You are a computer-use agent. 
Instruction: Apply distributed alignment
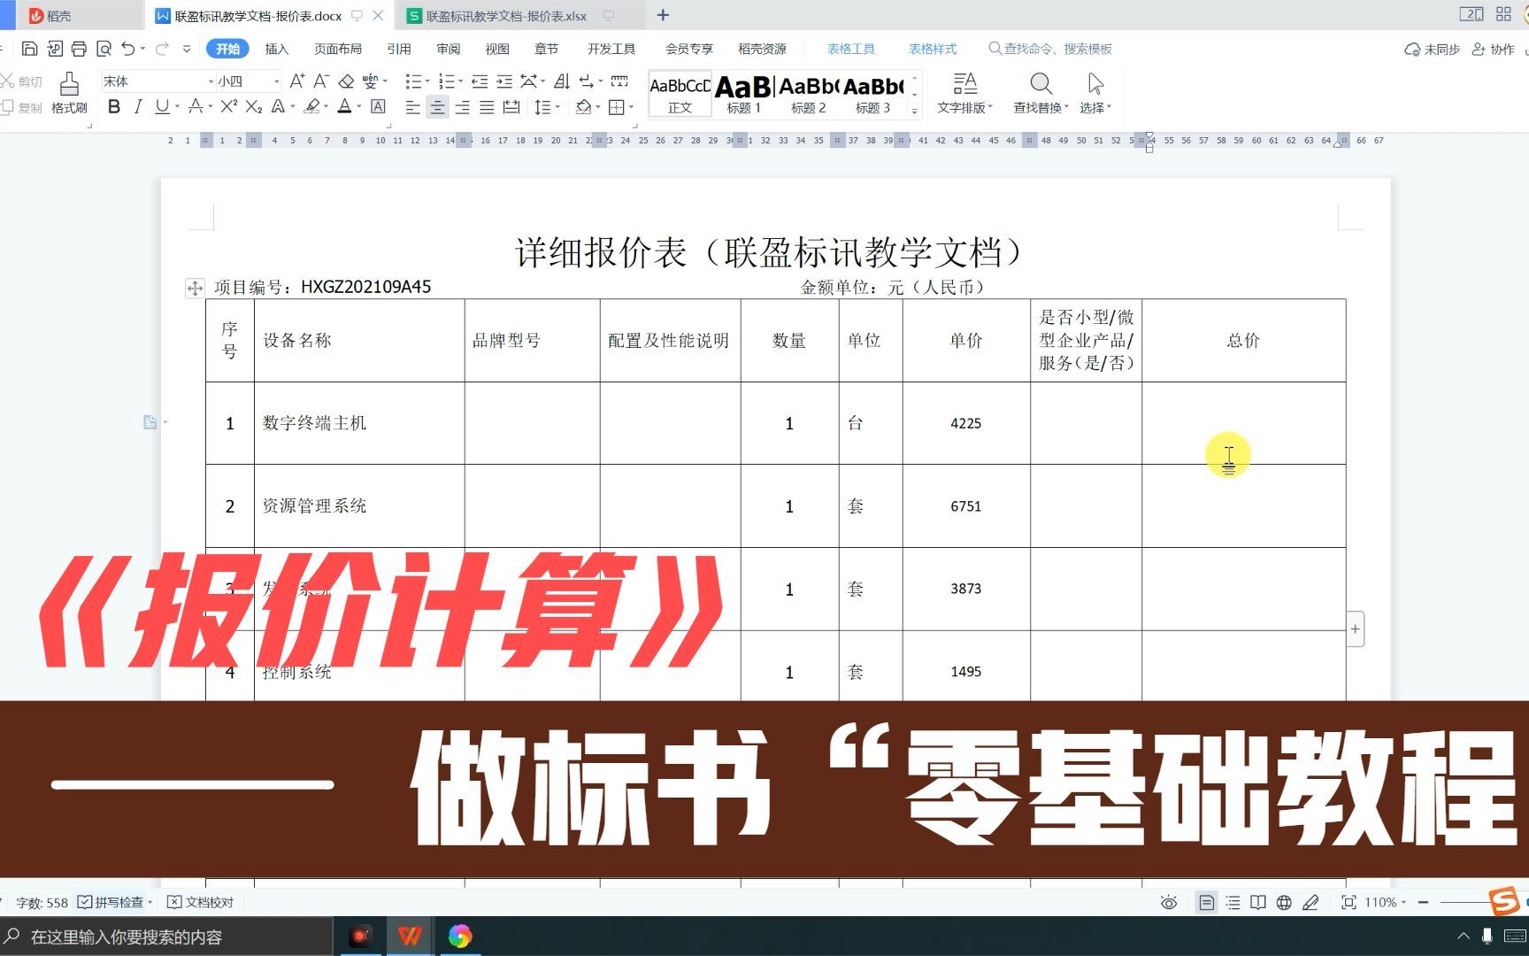click(x=511, y=107)
